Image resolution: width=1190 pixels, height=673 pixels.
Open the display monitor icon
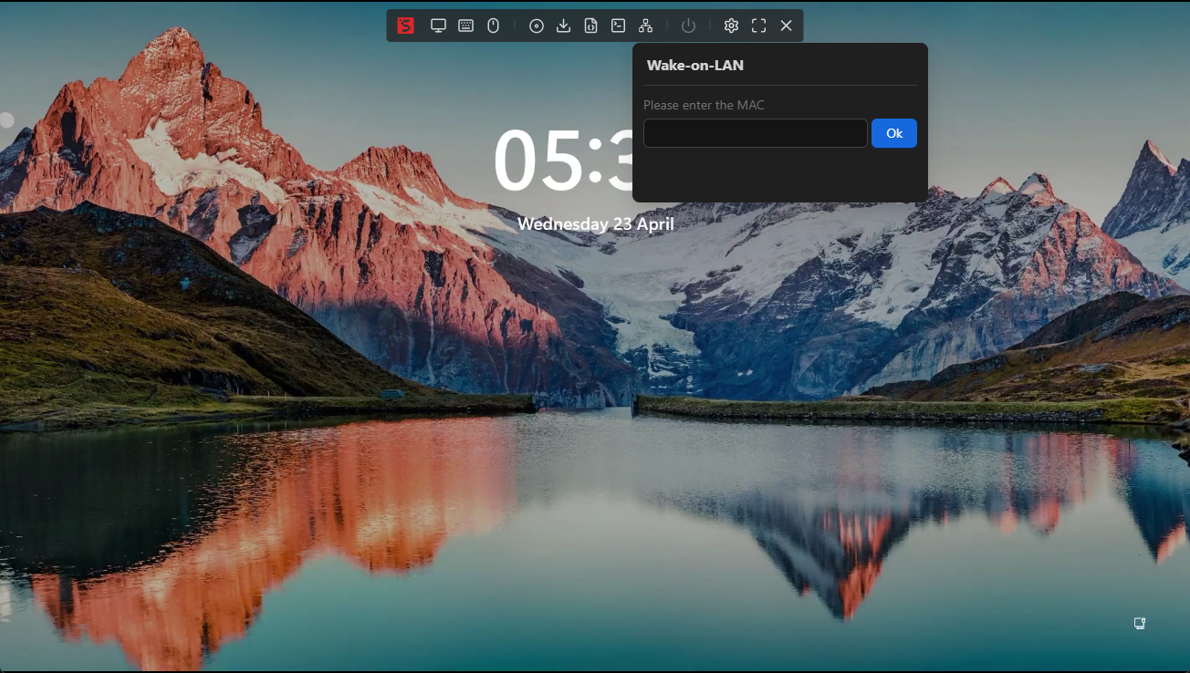point(438,26)
